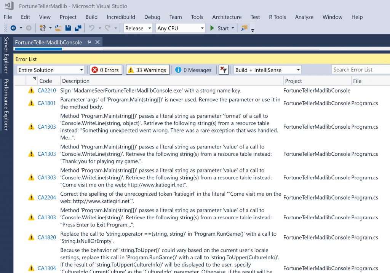This screenshot has height=273, width=390.
Task: Open the CA2204 warning code link
Action: pyautogui.click(x=47, y=198)
